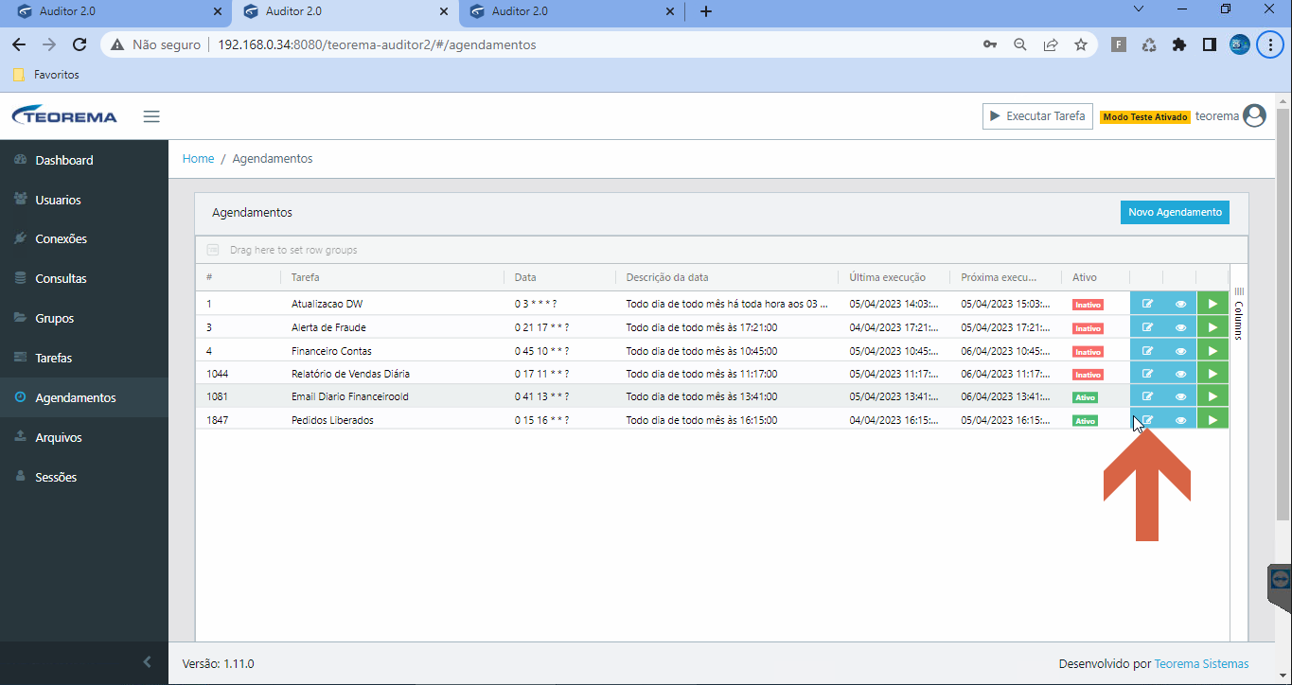Open the saved passwords key icon
This screenshot has height=685, width=1292.
(990, 44)
